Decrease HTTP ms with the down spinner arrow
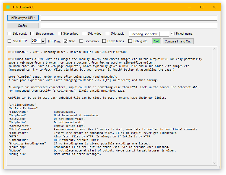Screen dimensions: 226x175 (x=43, y=42)
